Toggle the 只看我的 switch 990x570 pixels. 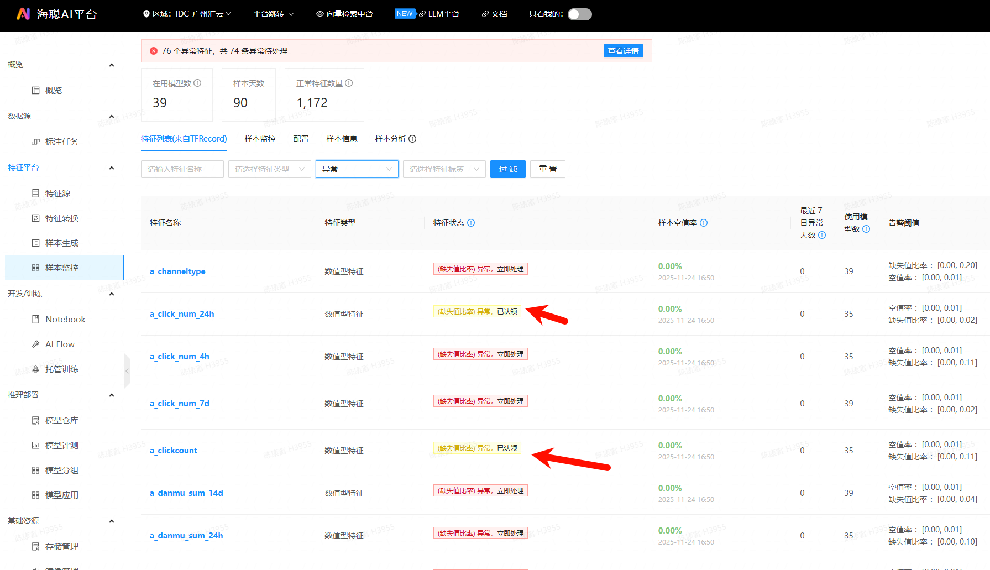coord(579,14)
